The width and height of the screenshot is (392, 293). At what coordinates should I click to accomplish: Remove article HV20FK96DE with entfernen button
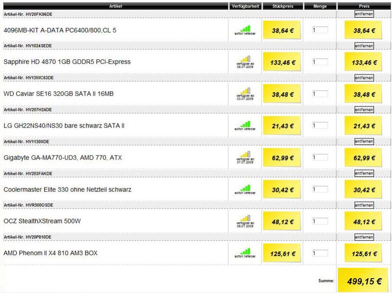[364, 14]
